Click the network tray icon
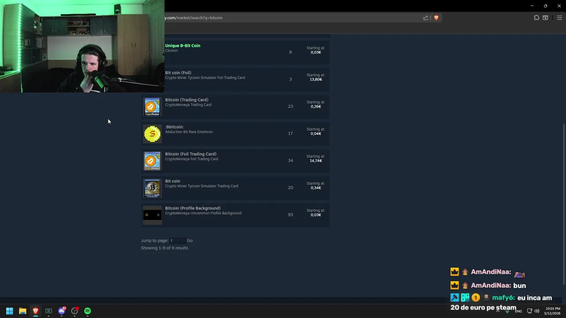 click(529, 311)
